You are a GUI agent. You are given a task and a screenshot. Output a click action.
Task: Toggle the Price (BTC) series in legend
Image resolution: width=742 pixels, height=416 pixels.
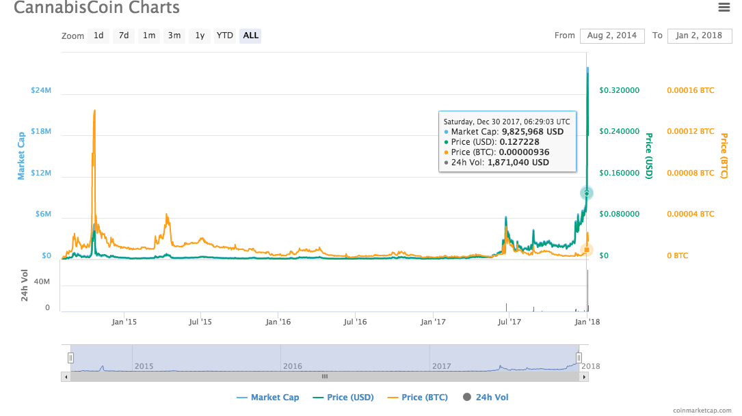[417, 397]
